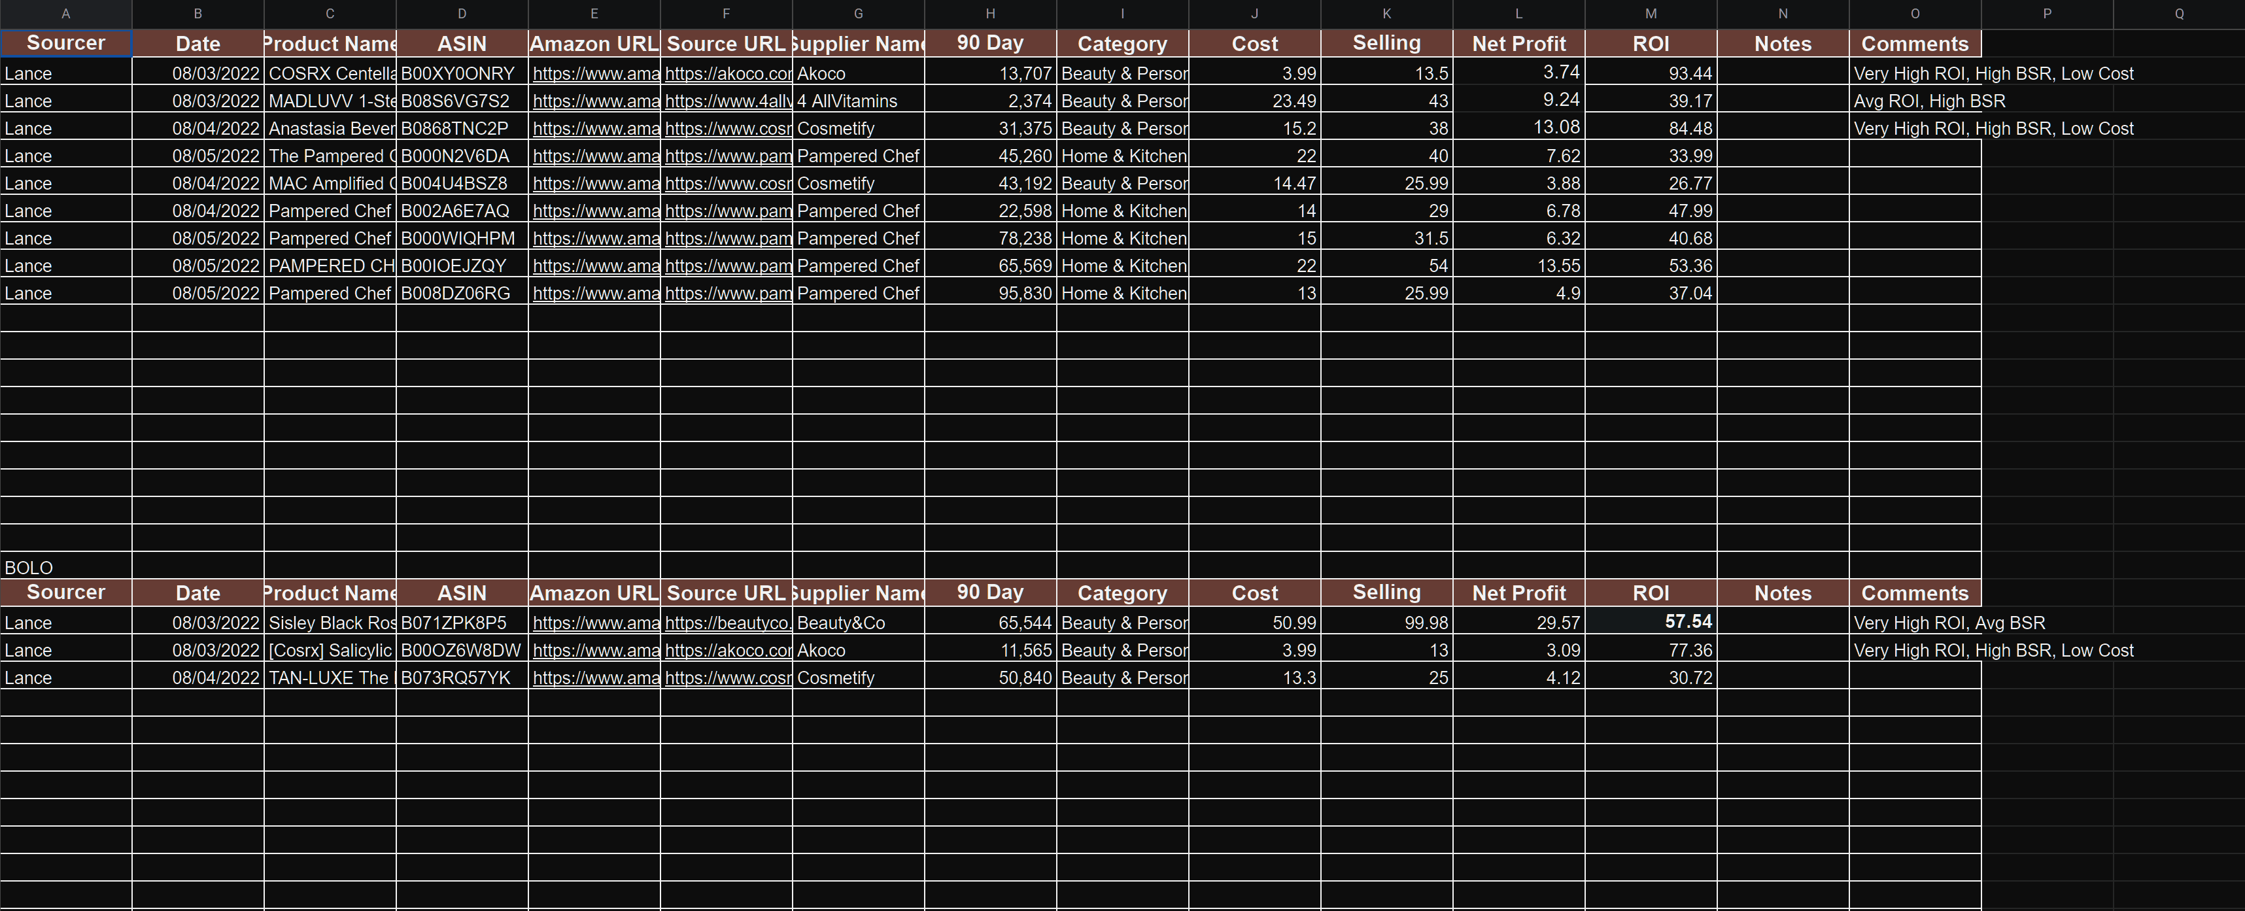Open Pampered Chef source URL for B008DZ06RG
Screen dimensions: 2245x911
pos(727,294)
